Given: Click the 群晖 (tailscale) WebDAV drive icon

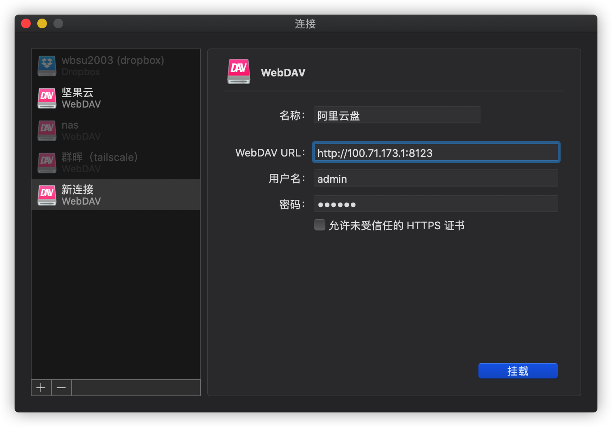Looking at the screenshot, I should point(47,163).
